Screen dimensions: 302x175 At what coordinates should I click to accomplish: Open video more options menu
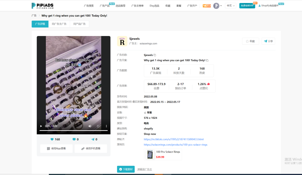pos(106,126)
